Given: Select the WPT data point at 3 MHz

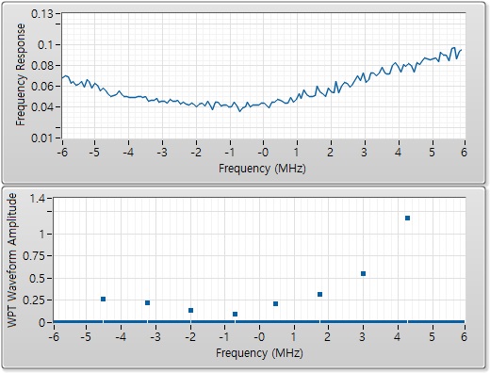Looking at the screenshot, I should [363, 273].
